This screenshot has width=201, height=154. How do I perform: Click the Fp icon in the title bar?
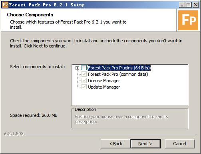(x=5, y=5)
